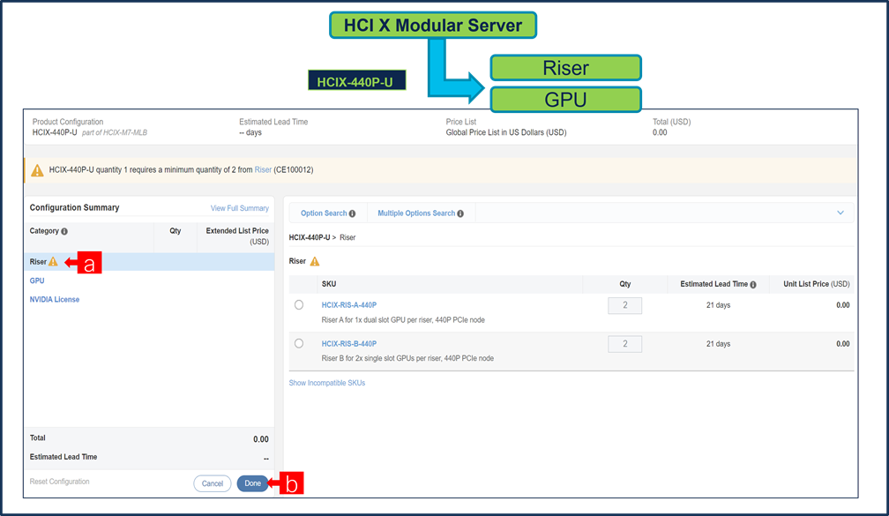Viewport: 889px width, 516px height.
Task: Click the Riser link in the warning message
Action: [x=263, y=169]
